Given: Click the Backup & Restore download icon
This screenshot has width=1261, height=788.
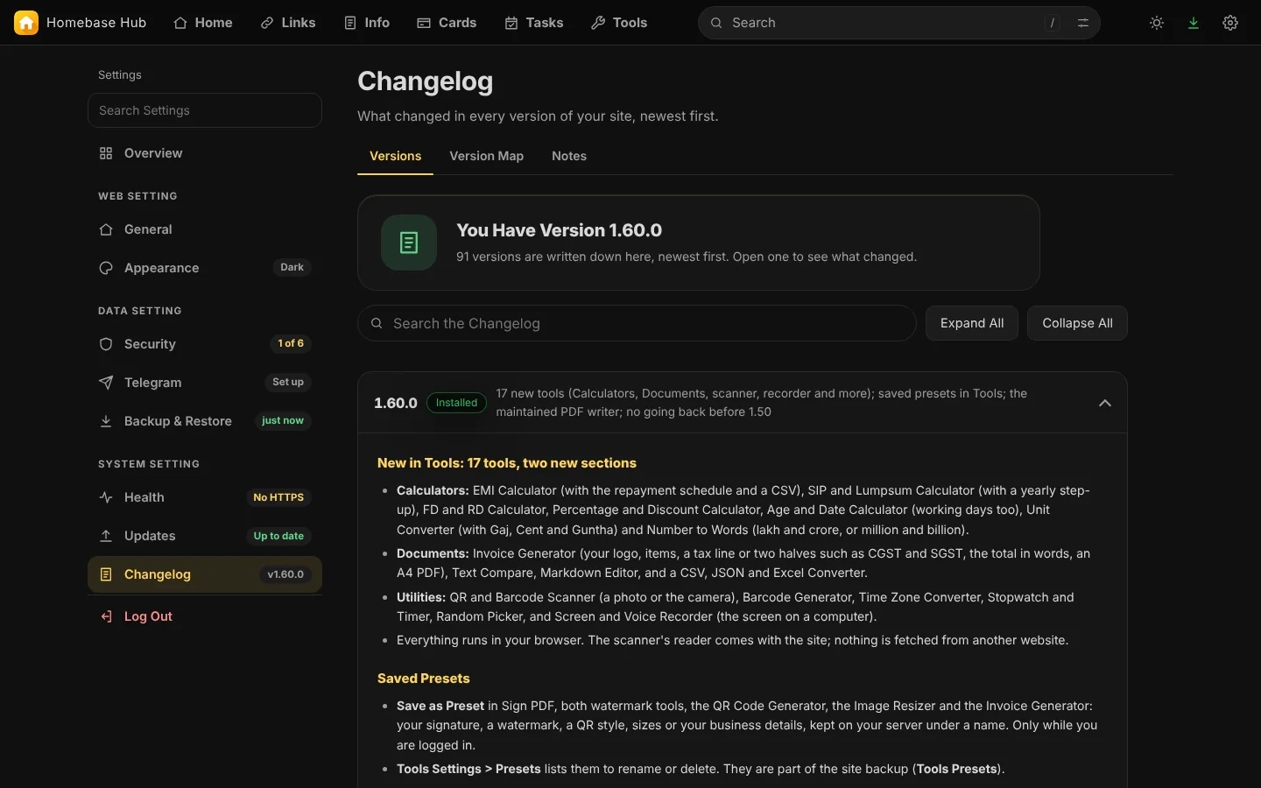Looking at the screenshot, I should click(x=106, y=421).
